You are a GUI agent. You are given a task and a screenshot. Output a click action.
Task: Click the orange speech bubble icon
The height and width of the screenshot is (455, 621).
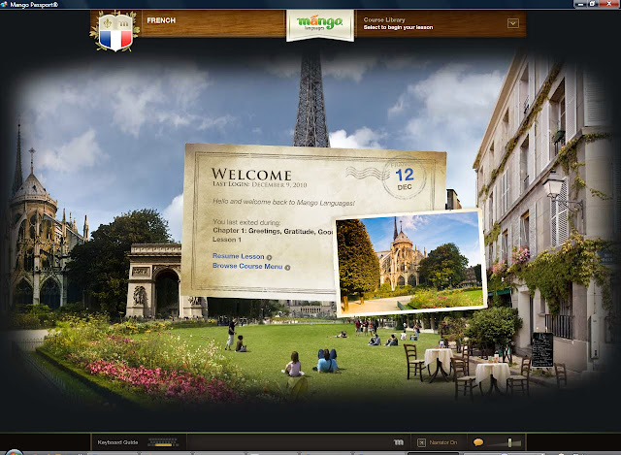[x=478, y=442]
